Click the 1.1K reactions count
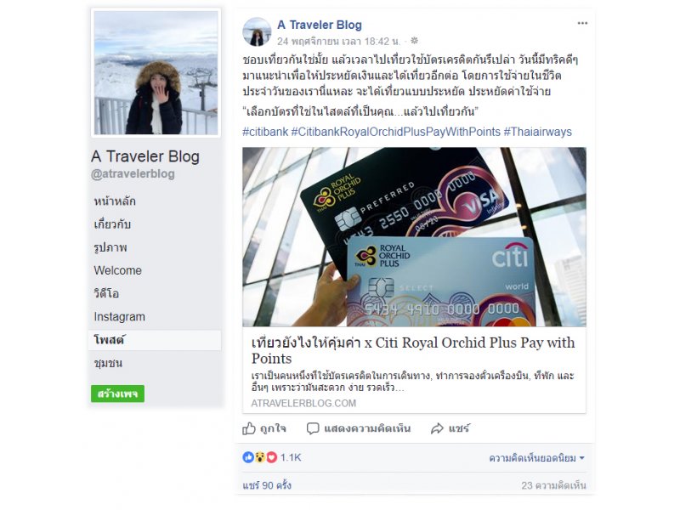The image size is (680, 510). point(290,457)
